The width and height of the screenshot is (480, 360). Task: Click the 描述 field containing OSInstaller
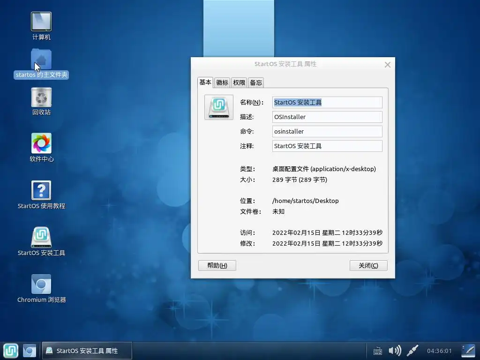[x=327, y=117]
